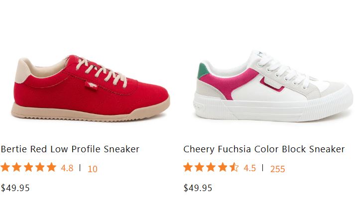Screen dimensions: 356x209
Task: Open the Bertie Red Low Profile Sneaker title link
Action: coord(70,149)
